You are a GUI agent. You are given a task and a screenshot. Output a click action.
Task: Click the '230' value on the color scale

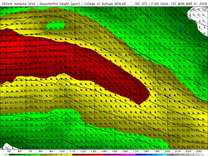(x=199, y=151)
